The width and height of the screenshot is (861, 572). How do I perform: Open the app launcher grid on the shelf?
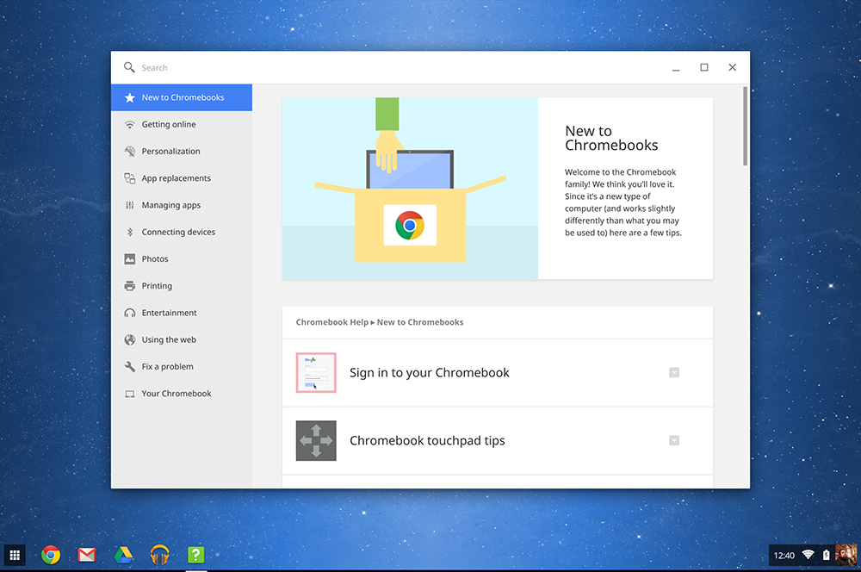[15, 555]
